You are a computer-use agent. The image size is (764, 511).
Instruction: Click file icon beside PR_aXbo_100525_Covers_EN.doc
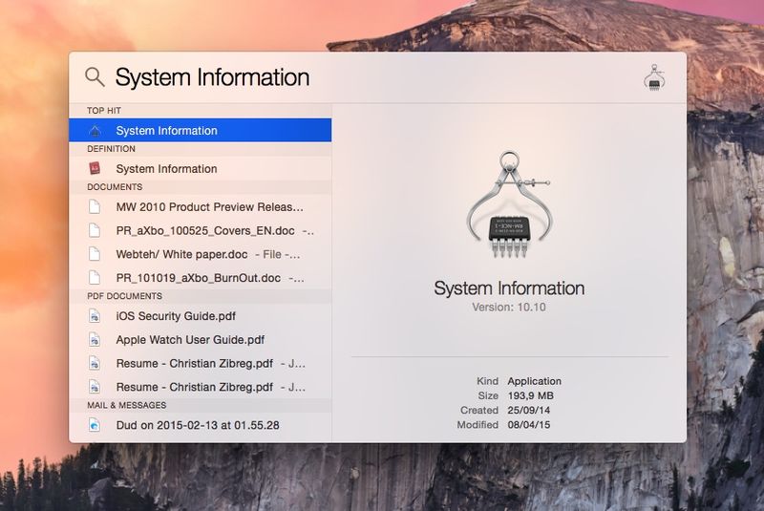click(95, 230)
